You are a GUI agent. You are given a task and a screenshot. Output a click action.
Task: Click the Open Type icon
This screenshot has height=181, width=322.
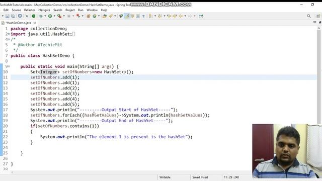[x=105, y=16]
